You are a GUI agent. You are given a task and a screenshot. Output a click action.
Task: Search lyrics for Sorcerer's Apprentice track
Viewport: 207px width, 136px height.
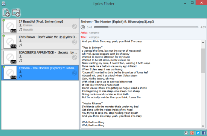[75, 58]
